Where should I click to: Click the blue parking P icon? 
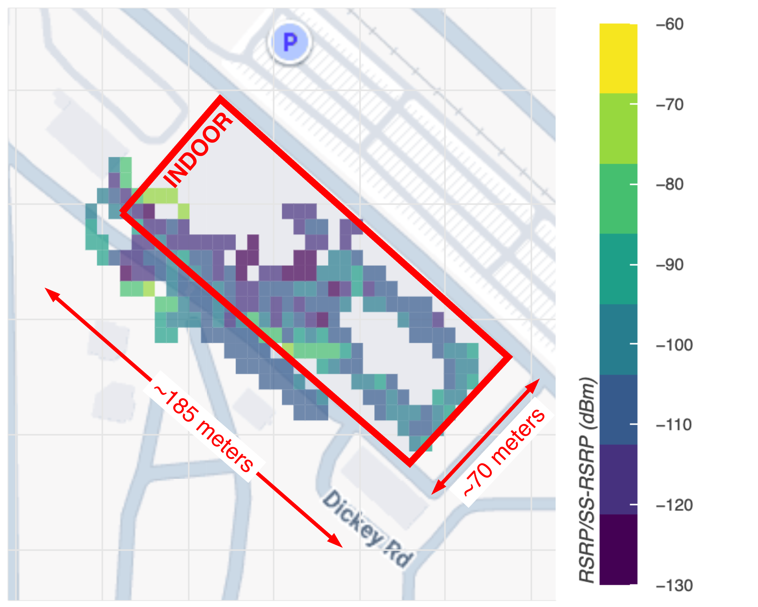290,42
